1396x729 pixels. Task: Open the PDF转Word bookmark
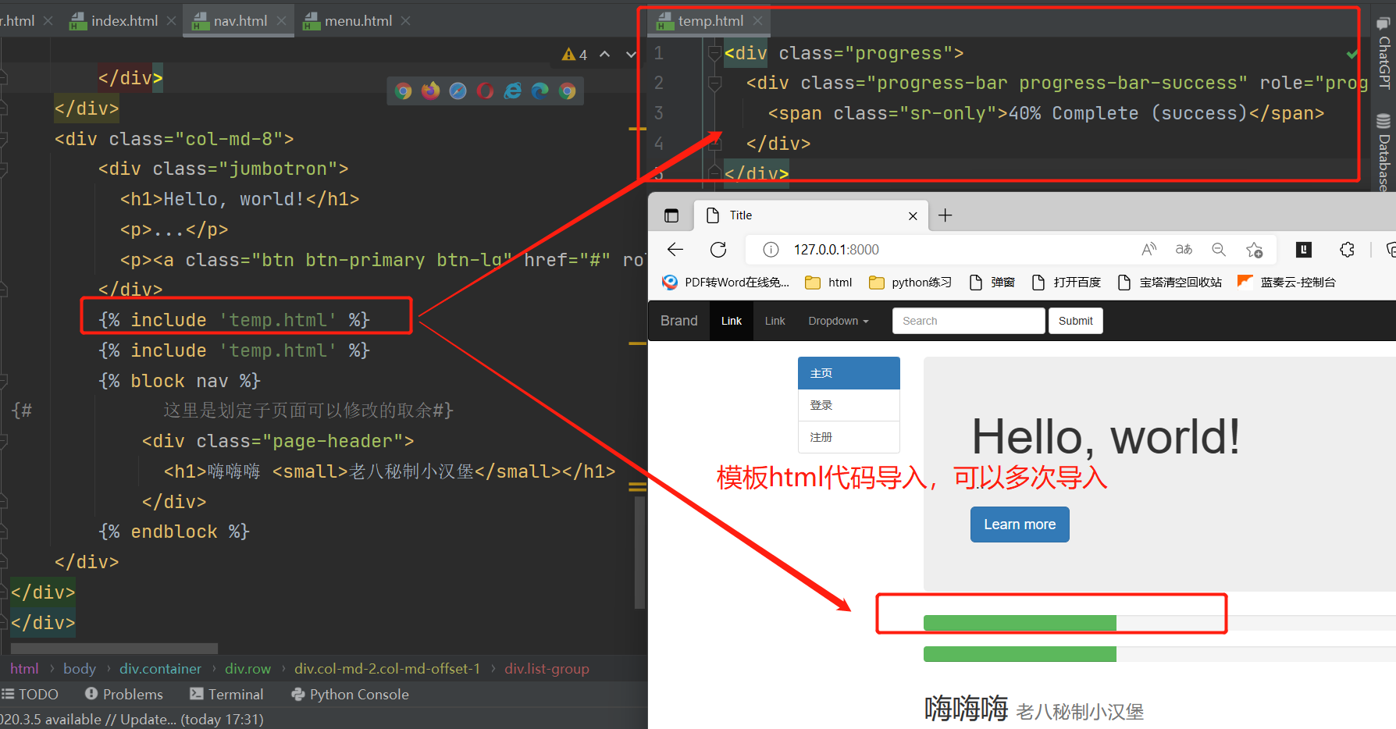coord(725,283)
